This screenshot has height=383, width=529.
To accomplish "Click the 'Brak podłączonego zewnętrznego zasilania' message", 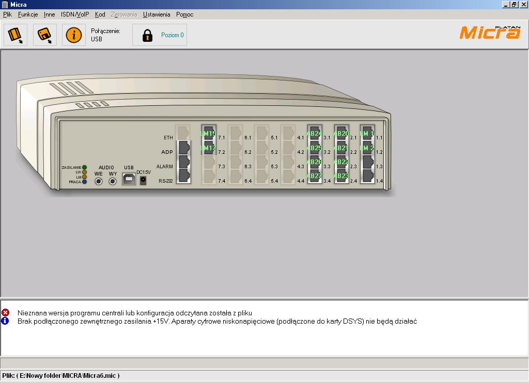I will [217, 321].
